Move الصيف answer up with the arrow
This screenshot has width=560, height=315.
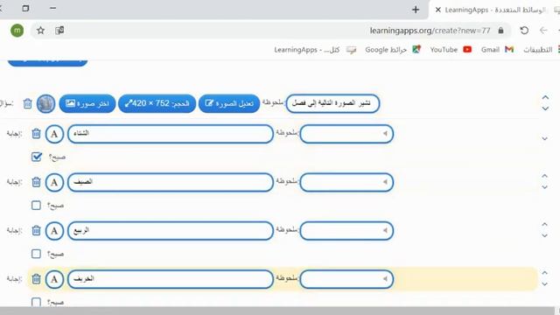(544, 176)
